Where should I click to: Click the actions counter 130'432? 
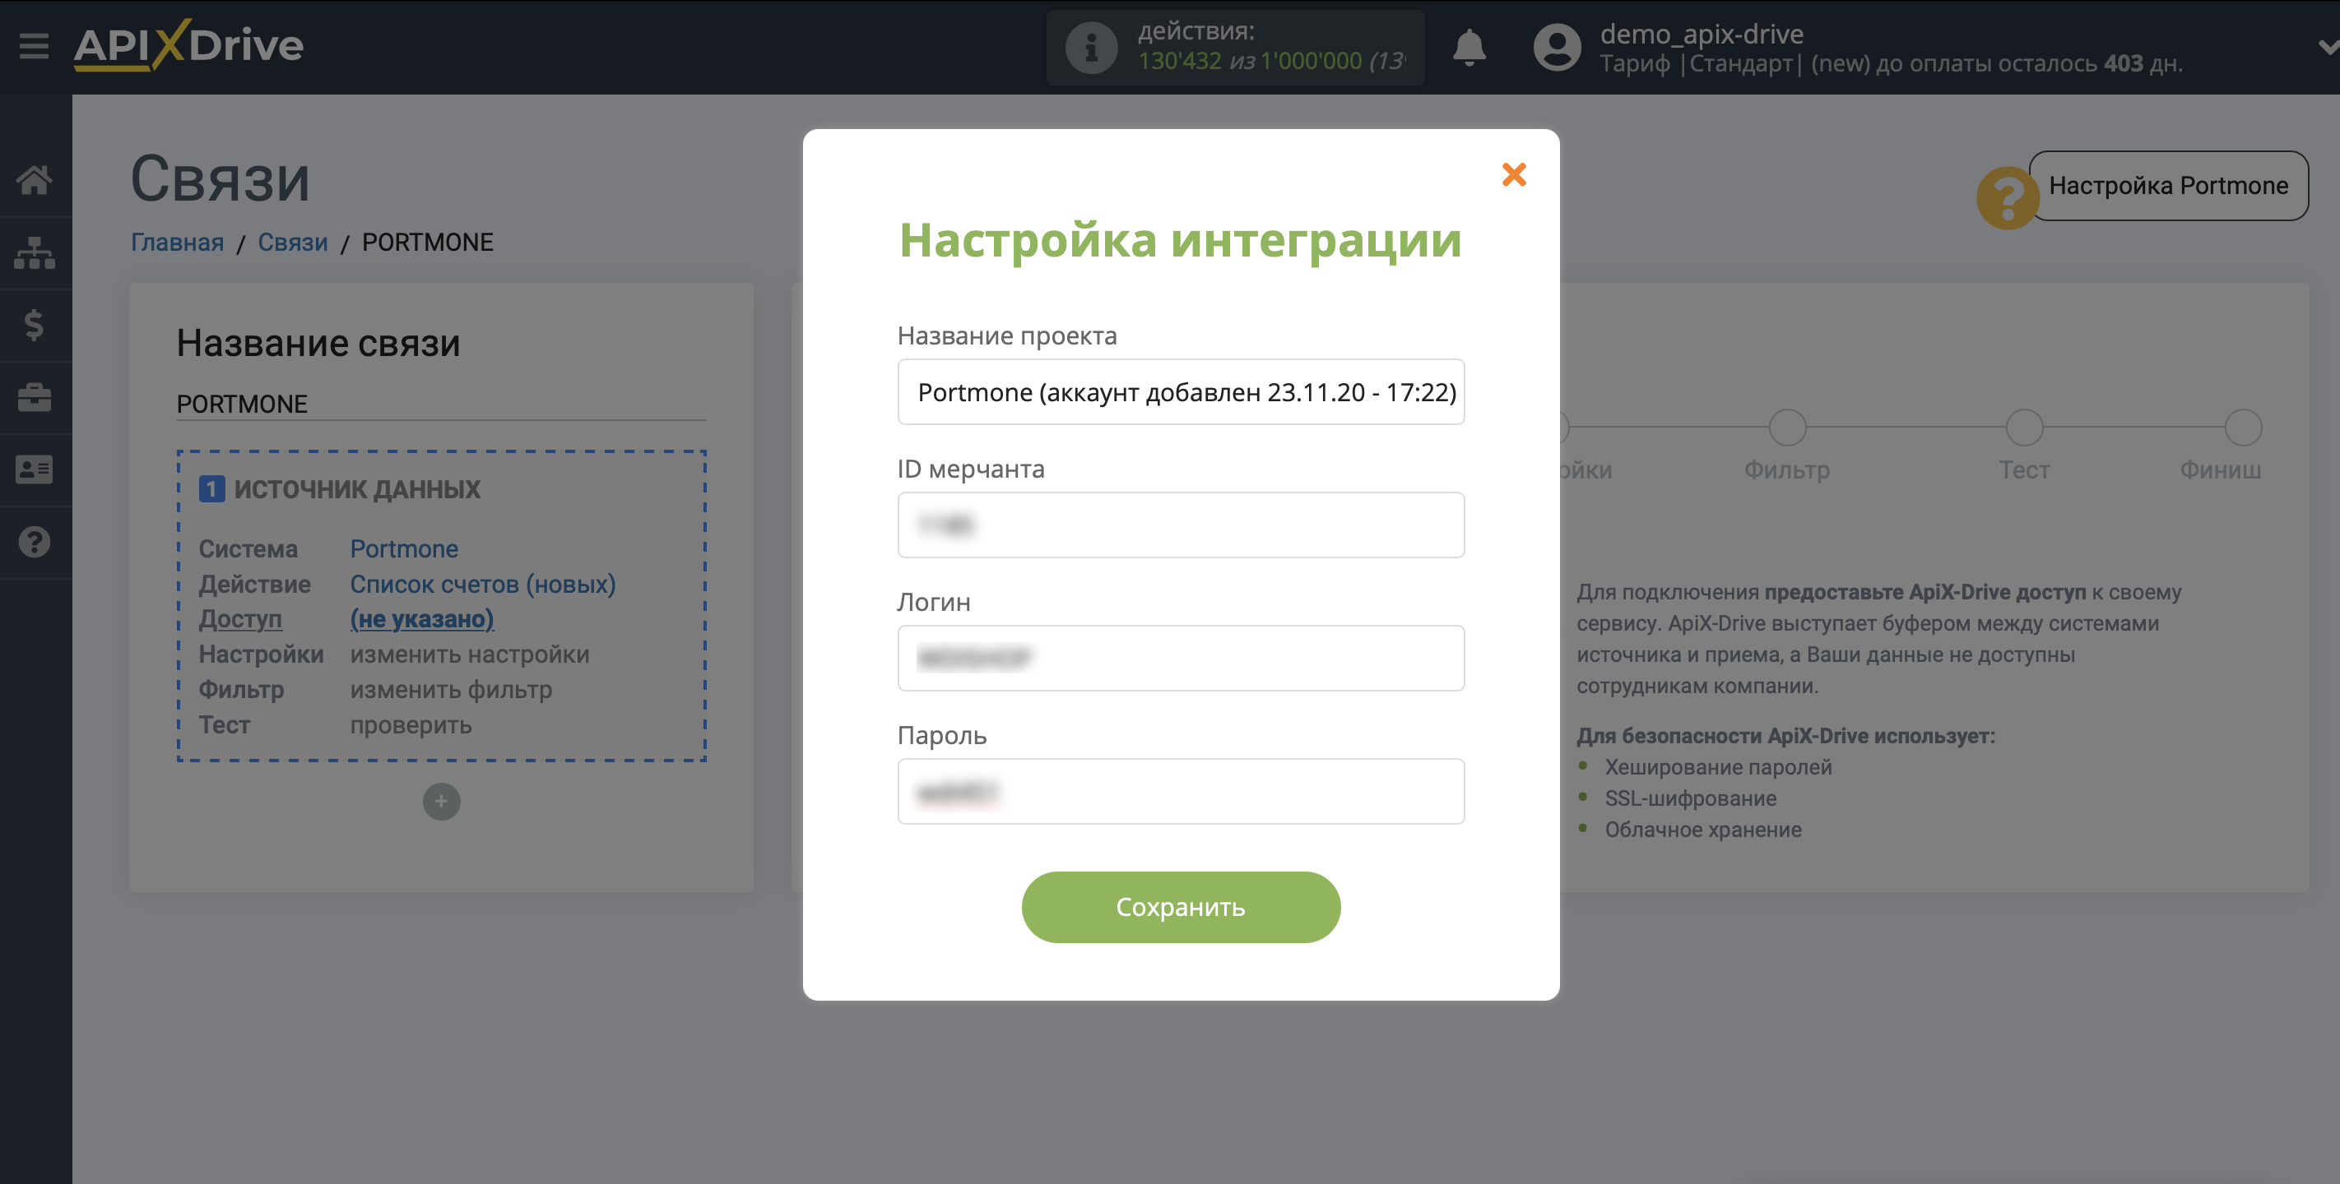(1179, 61)
